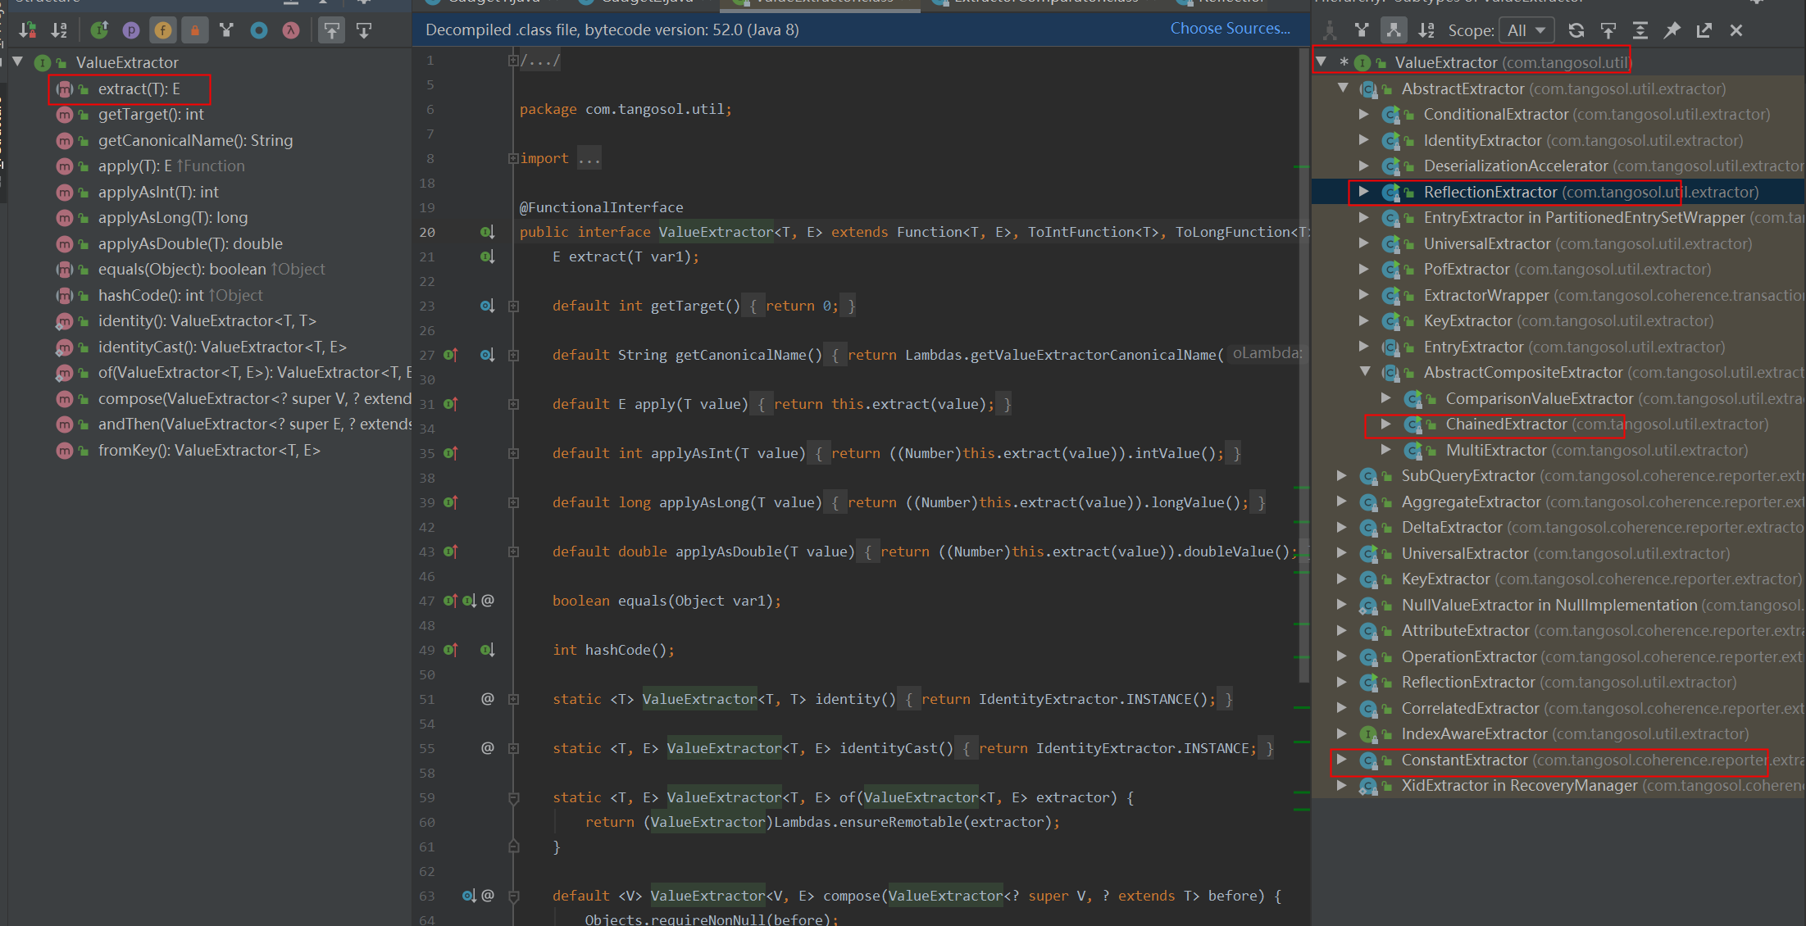Select extract(T): E method in Structure
This screenshot has width=1806, height=926.
tap(139, 89)
